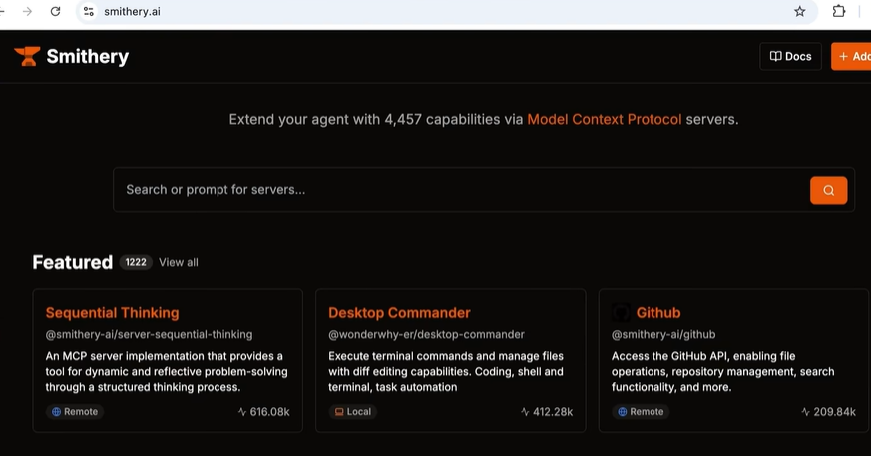
Task: Go forward with the browser arrow
Action: [x=27, y=11]
